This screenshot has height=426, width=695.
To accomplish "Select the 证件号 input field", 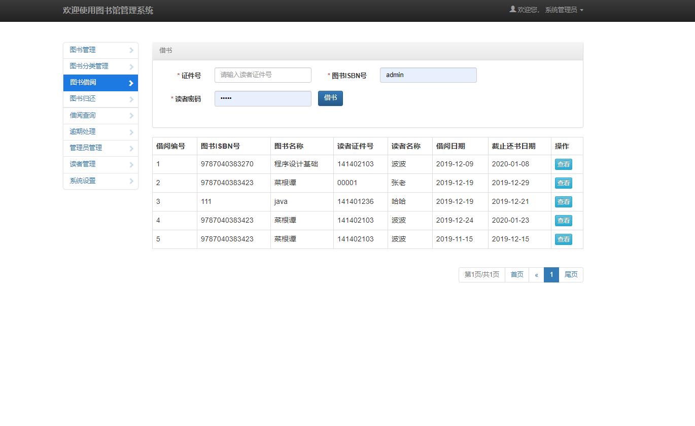I will pyautogui.click(x=263, y=75).
